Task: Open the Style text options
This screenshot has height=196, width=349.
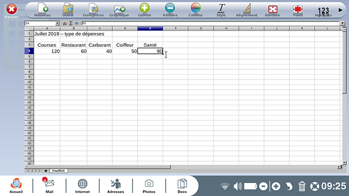Action: 221,10
